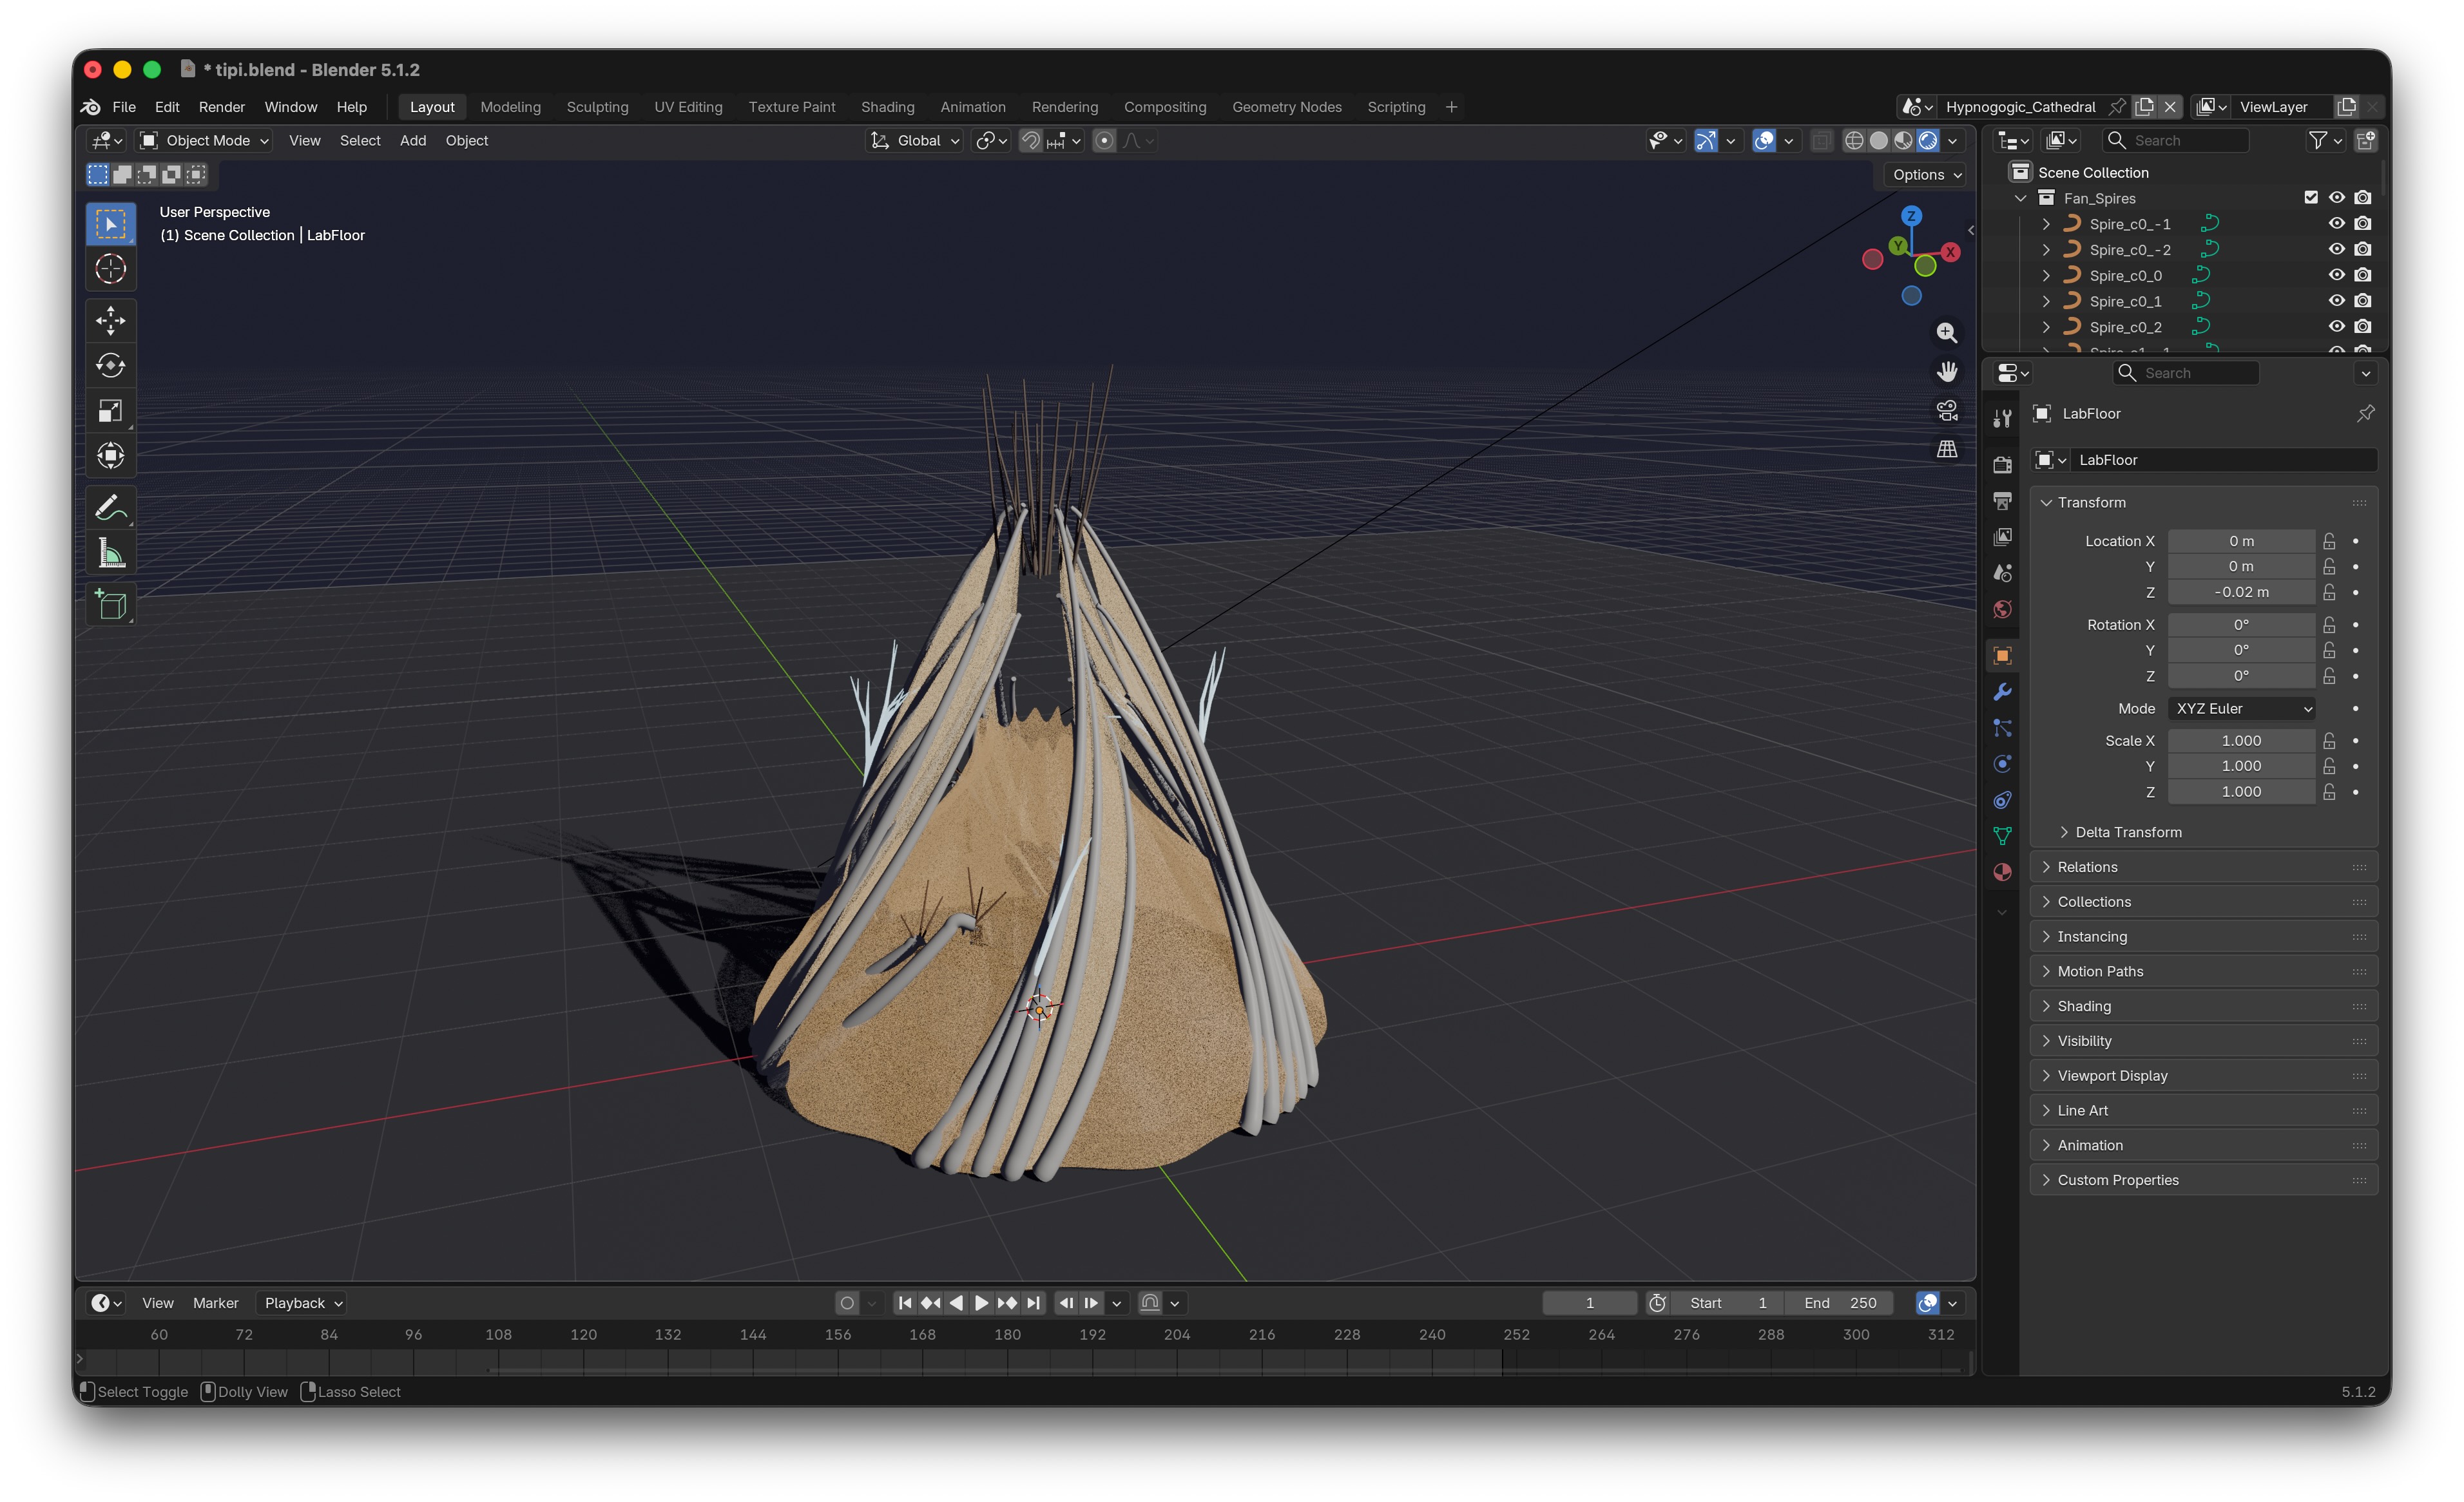Viewport: 2464px width, 1502px height.
Task: Select the Transform tool
Action: coord(110,456)
